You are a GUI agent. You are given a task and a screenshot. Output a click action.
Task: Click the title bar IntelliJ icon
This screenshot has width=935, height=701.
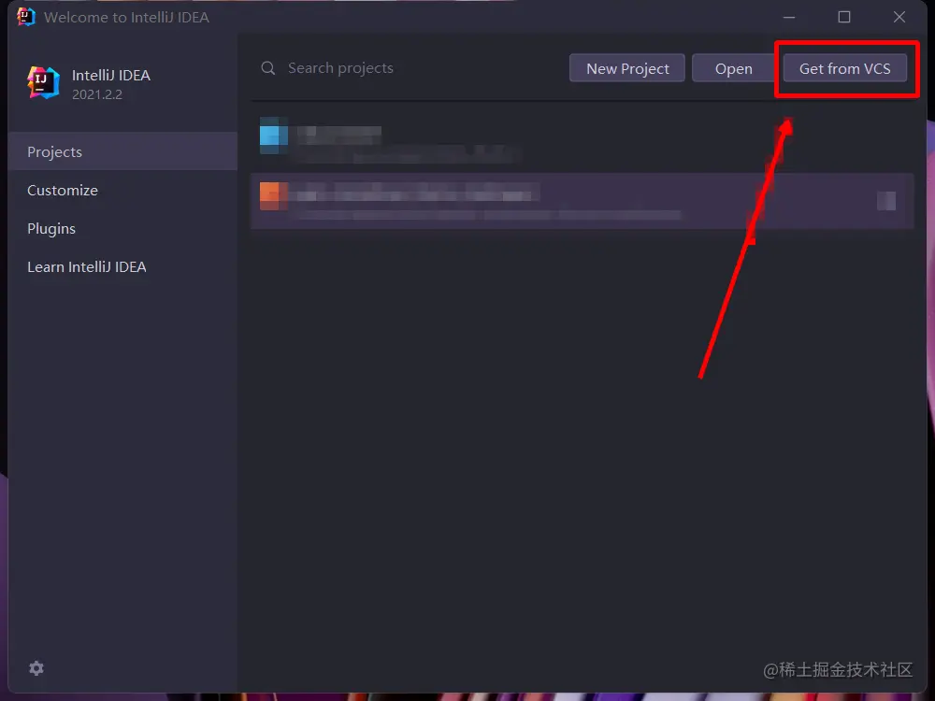(25, 17)
